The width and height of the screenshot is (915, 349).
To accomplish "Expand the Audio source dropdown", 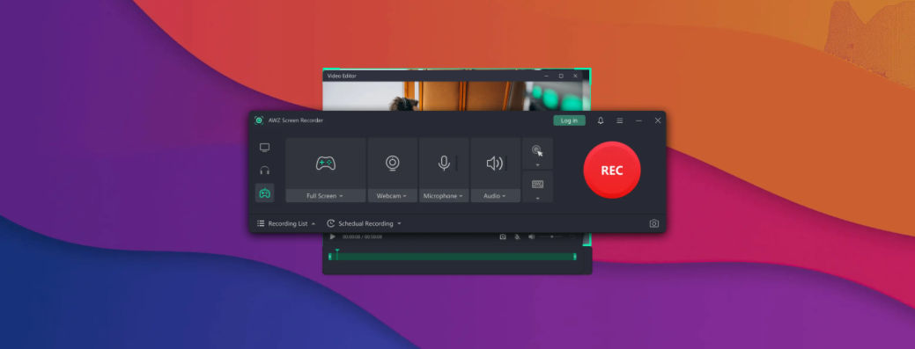I will pos(495,196).
